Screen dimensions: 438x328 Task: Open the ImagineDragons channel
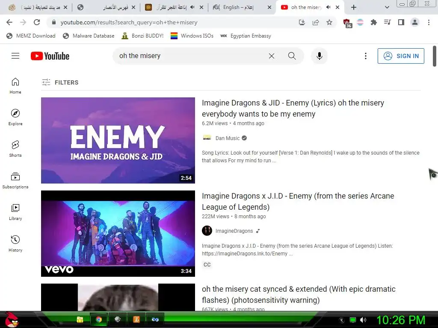234,231
